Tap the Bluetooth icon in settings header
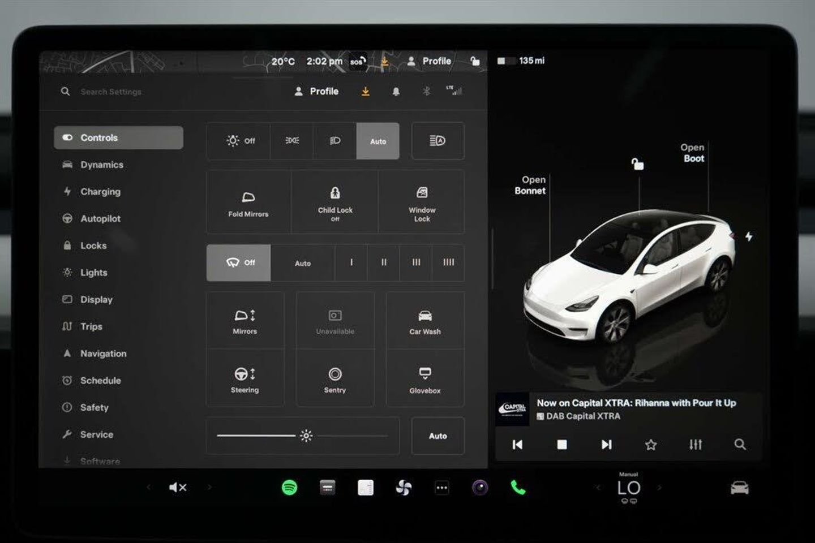This screenshot has width=815, height=543. [427, 91]
